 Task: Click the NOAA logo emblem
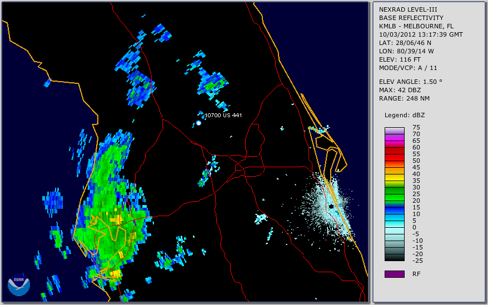(19, 285)
